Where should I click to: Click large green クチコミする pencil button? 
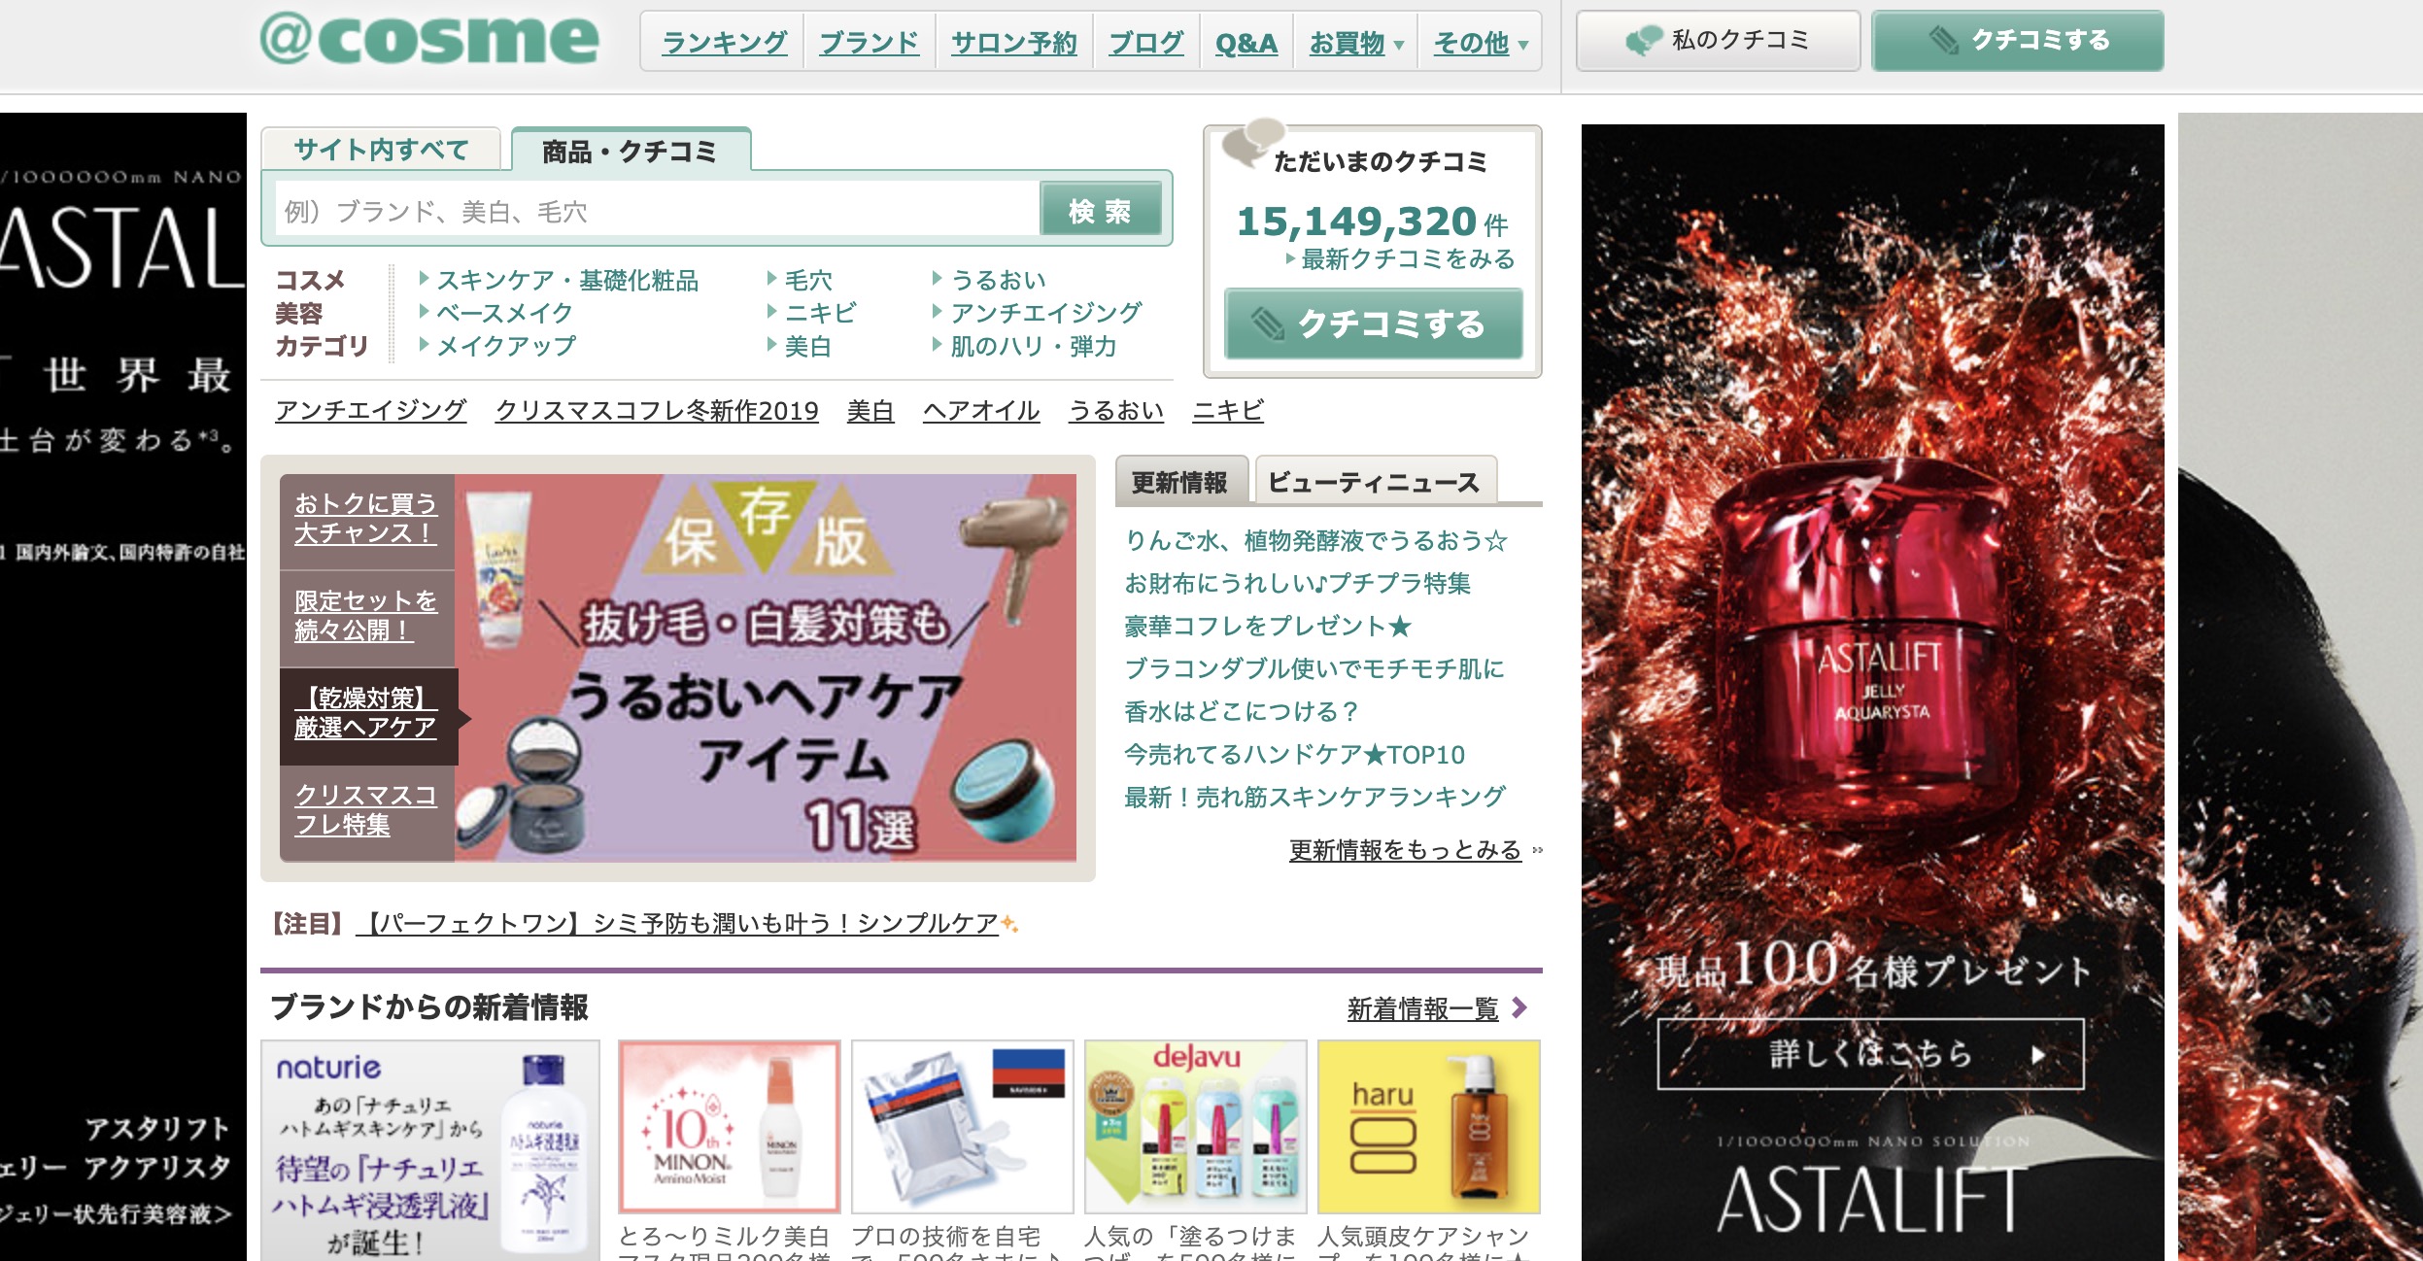click(x=1373, y=324)
